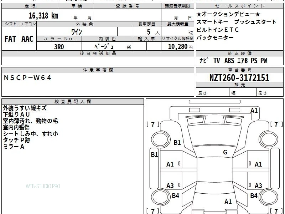Select the TV equipment entry
The height and width of the screenshot is (214, 285).
point(217,60)
